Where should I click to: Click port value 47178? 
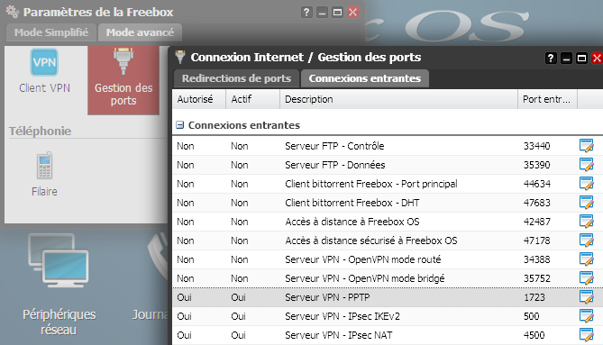click(537, 241)
